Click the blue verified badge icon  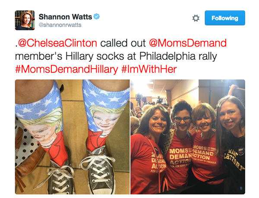pyautogui.click(x=97, y=16)
